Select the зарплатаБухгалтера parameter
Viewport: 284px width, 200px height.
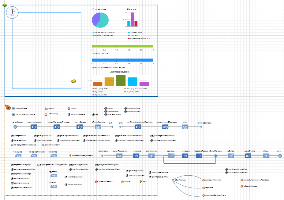[12, 174]
